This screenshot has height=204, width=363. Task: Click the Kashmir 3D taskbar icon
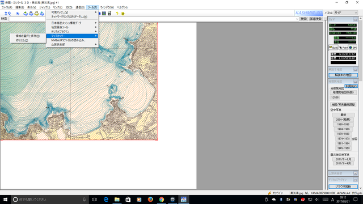point(184,199)
